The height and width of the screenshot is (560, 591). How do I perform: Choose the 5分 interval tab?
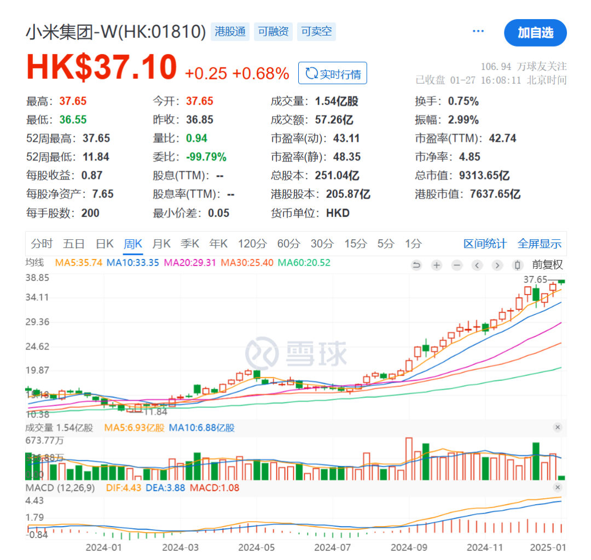[386, 244]
